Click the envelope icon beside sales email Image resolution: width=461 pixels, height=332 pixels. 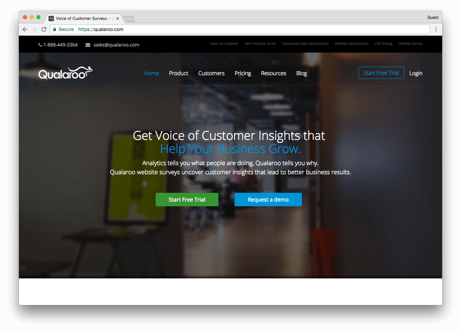click(88, 45)
